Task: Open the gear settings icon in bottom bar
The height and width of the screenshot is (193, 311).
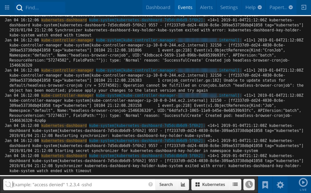Action: (x=280, y=185)
